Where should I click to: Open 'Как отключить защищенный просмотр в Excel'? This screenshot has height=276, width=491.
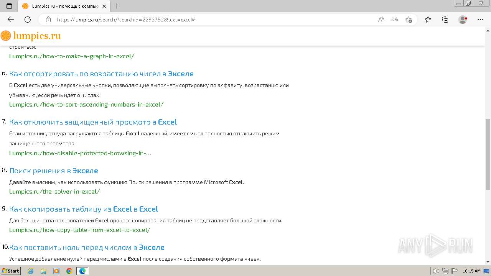pyautogui.click(x=93, y=122)
